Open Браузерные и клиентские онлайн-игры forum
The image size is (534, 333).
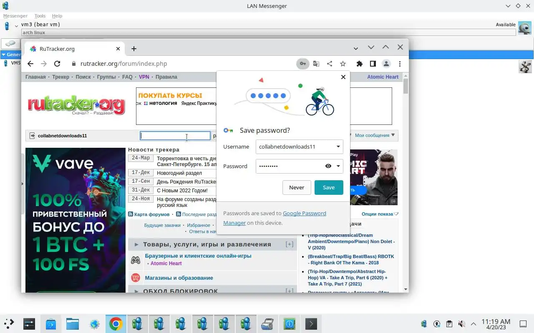198,256
